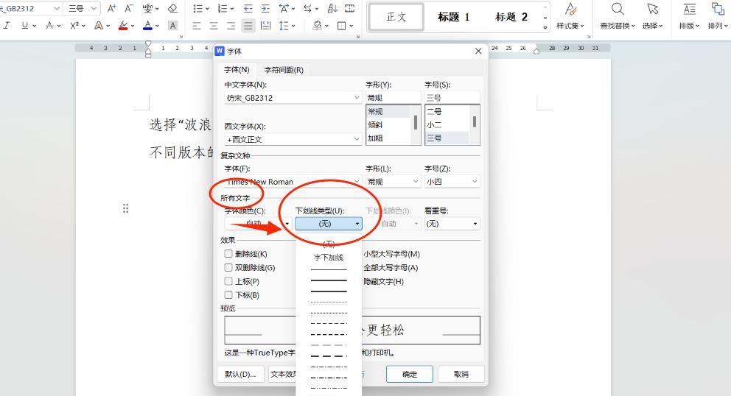Viewport: 731px width, 396px height.
Task: Click the distributed alignment icon
Action: pos(266,26)
